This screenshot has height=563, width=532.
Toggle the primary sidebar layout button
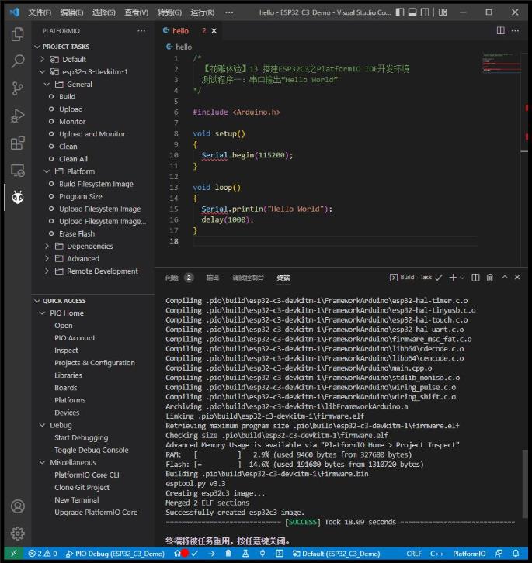pos(400,12)
